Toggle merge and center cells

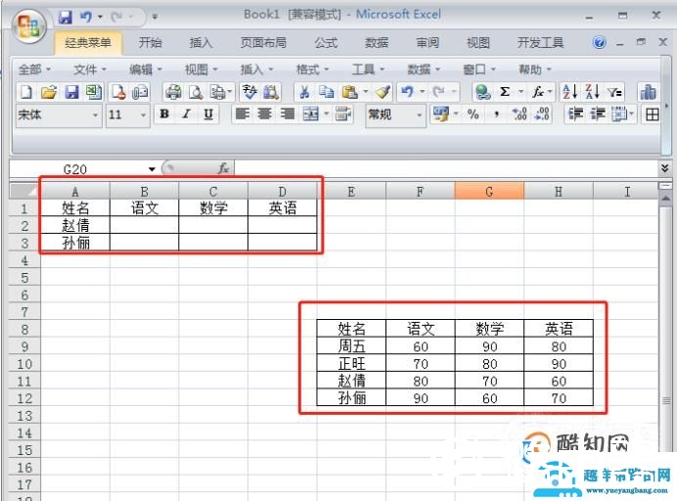[x=311, y=114]
